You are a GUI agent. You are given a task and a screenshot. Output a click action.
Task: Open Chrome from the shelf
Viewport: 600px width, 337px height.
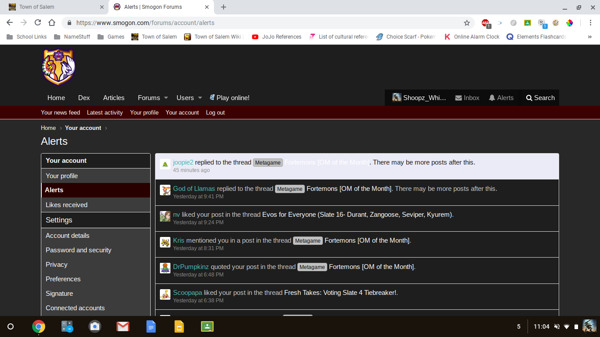39,326
